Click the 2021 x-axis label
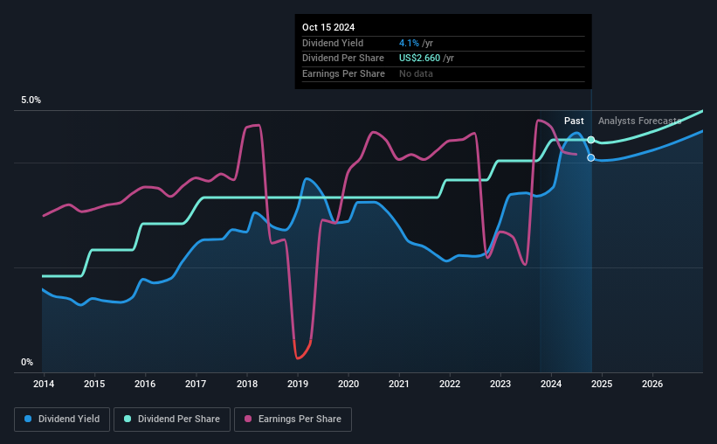 click(x=399, y=384)
